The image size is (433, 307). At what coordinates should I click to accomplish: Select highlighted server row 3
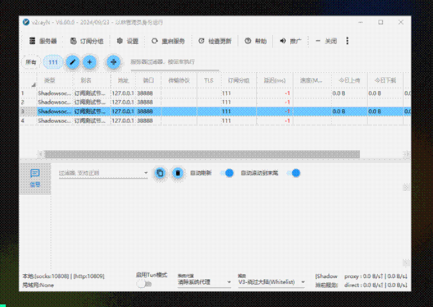click(215, 111)
